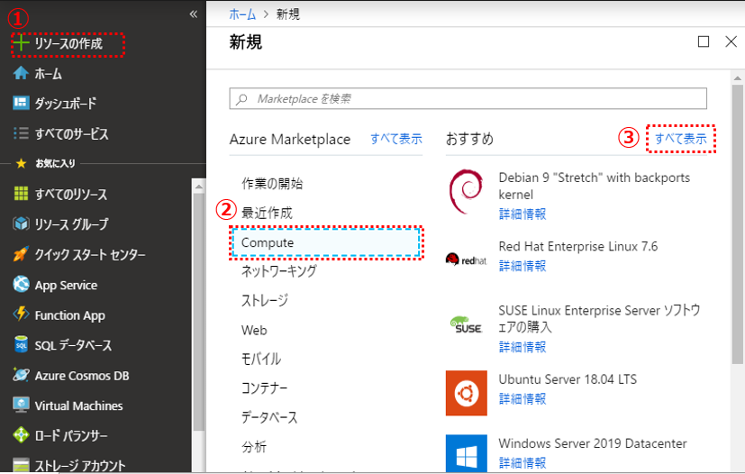Click Debian 9 "Stretch" with backports kernel title
The image size is (745, 474).
click(x=594, y=186)
